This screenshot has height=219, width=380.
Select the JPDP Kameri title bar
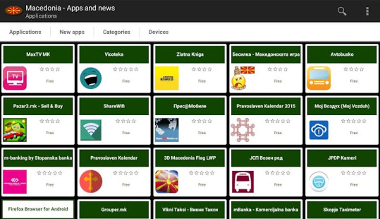[342, 158]
